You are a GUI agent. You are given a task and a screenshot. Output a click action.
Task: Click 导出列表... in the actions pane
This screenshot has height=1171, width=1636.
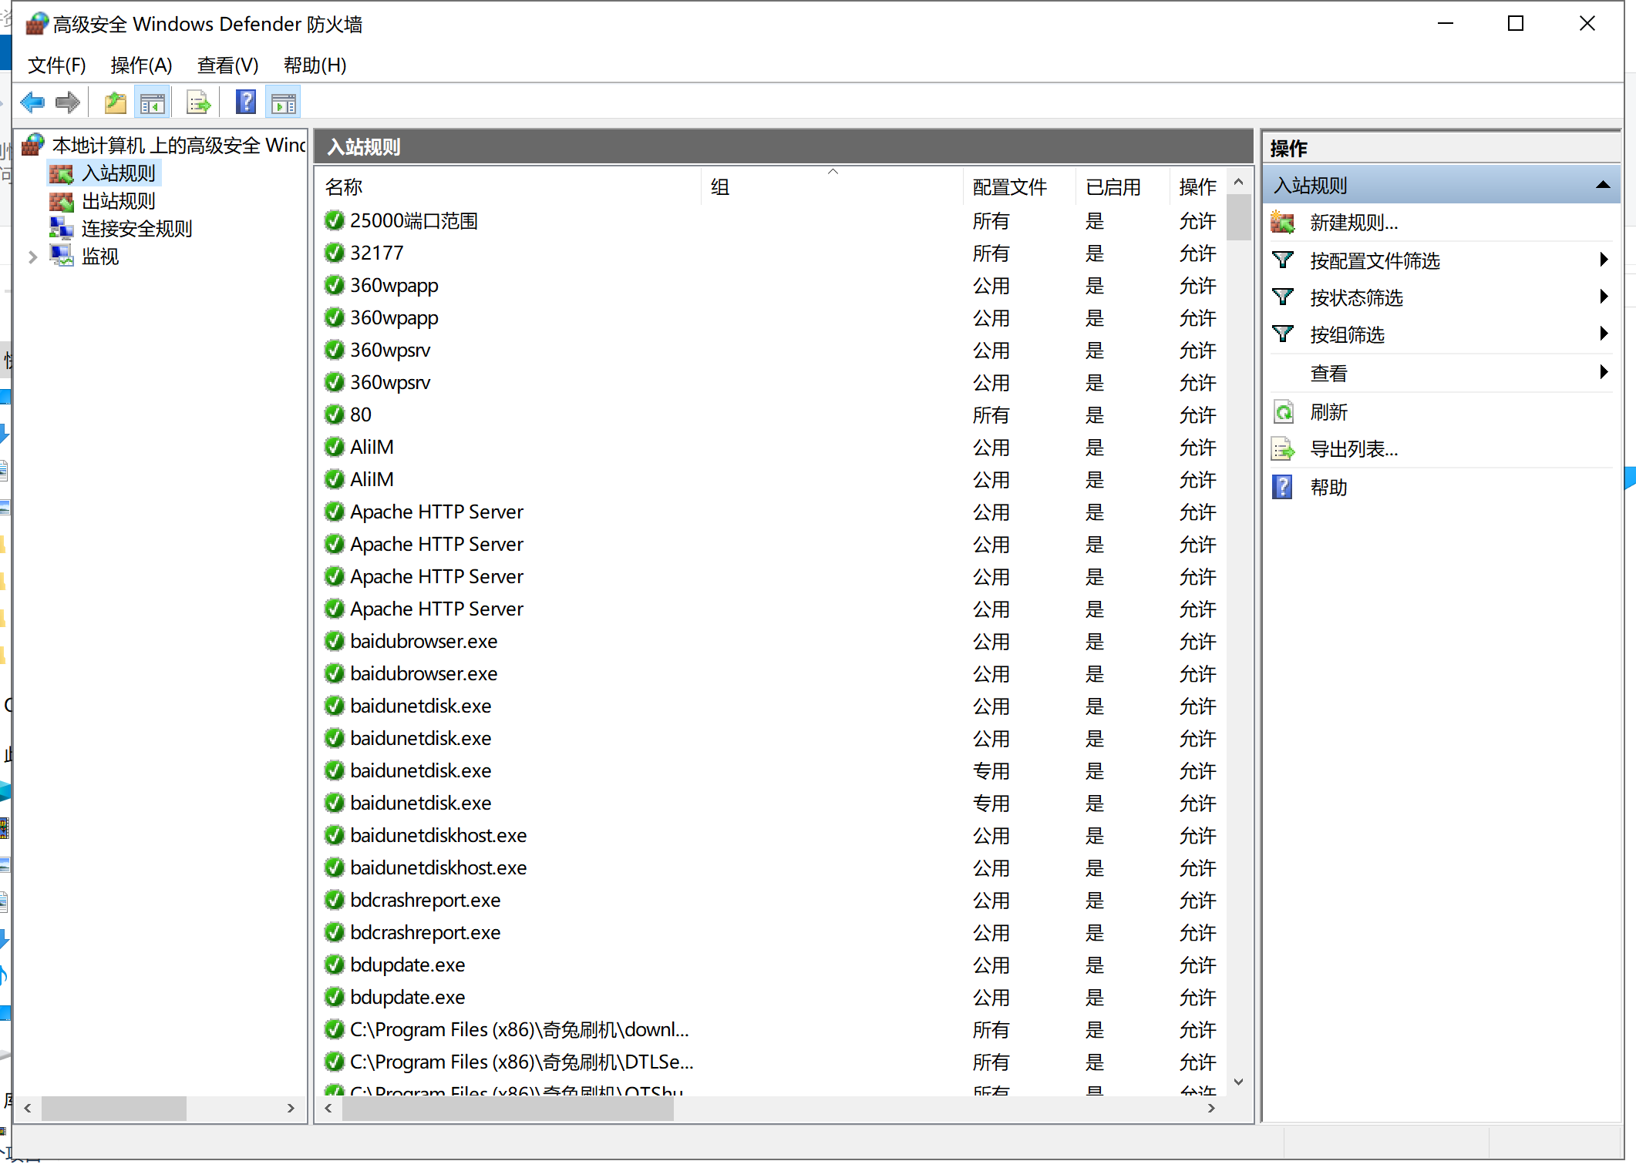[x=1354, y=449]
